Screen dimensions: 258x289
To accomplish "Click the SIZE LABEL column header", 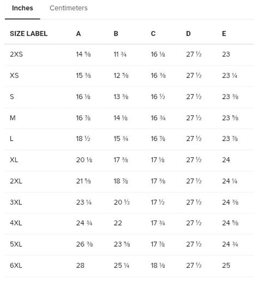I will click(29, 34).
